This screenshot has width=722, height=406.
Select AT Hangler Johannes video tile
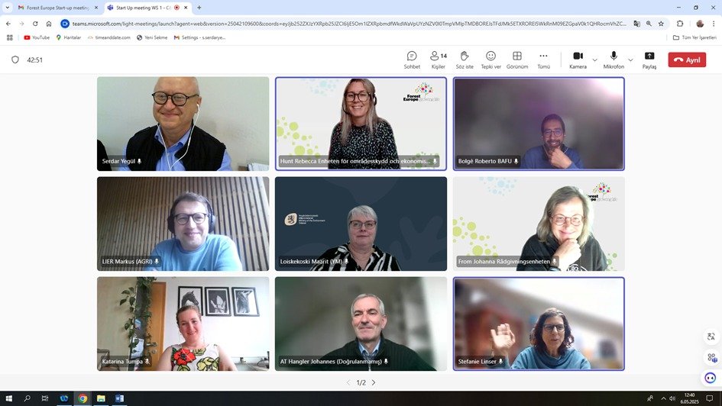tap(361, 324)
